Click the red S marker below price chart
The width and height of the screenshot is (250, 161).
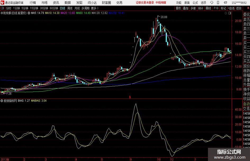pyautogui.click(x=130, y=97)
